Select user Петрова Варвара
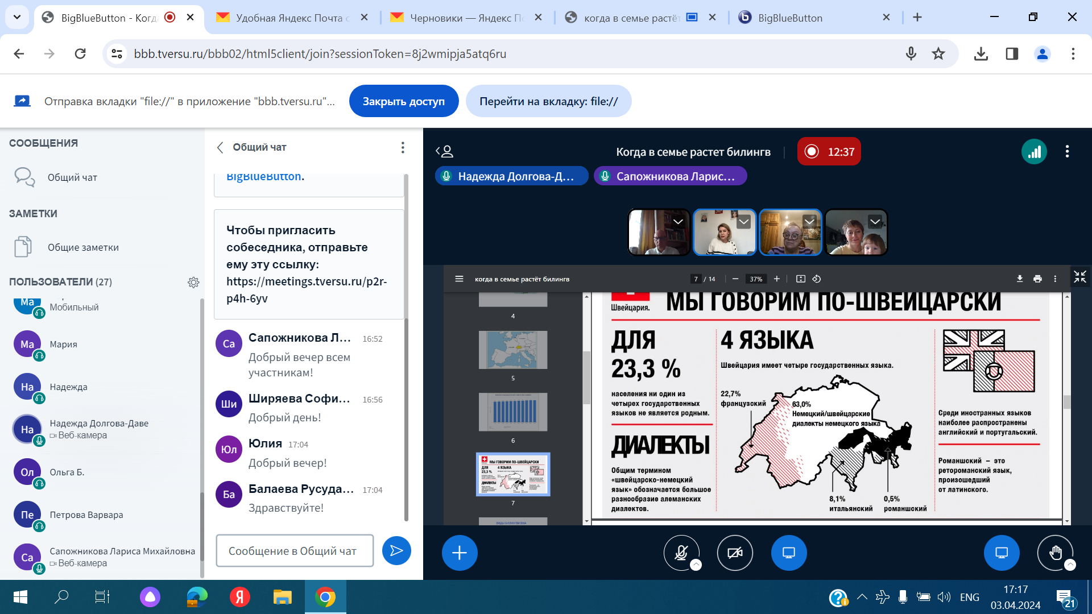This screenshot has width=1092, height=614. tap(102, 515)
